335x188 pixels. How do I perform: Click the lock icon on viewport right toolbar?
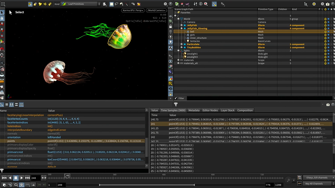pyautogui.click(x=171, y=26)
